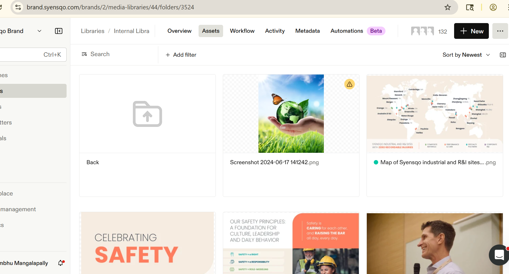Expand the Sort by Newest dropdown
Screen dimensions: 509x274
(x=466, y=55)
